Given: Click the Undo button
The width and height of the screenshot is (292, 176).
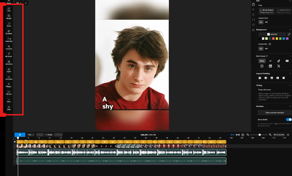Looking at the screenshot, I should (49, 135).
